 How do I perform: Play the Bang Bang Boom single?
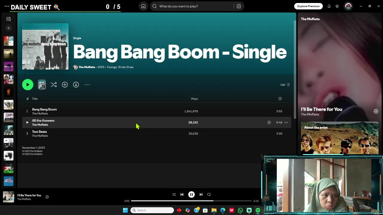click(28, 85)
